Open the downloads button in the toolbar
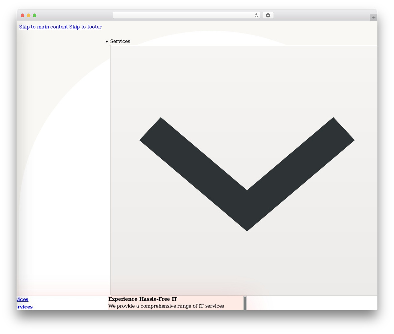The width and height of the screenshot is (394, 334). (268, 15)
